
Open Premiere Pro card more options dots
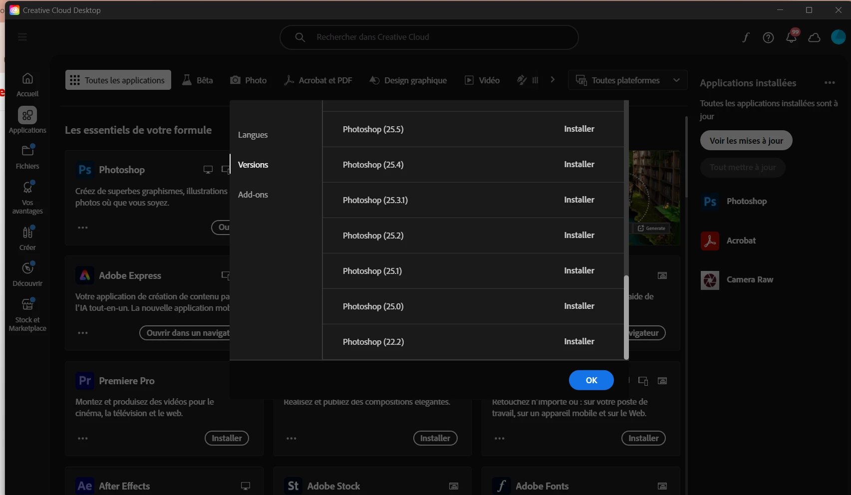(x=83, y=439)
